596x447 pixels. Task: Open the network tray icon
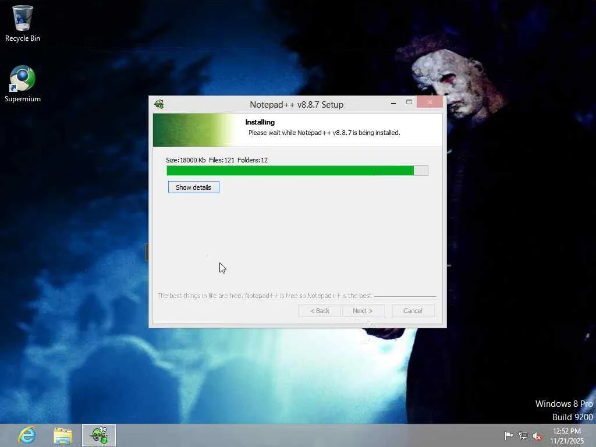point(523,436)
